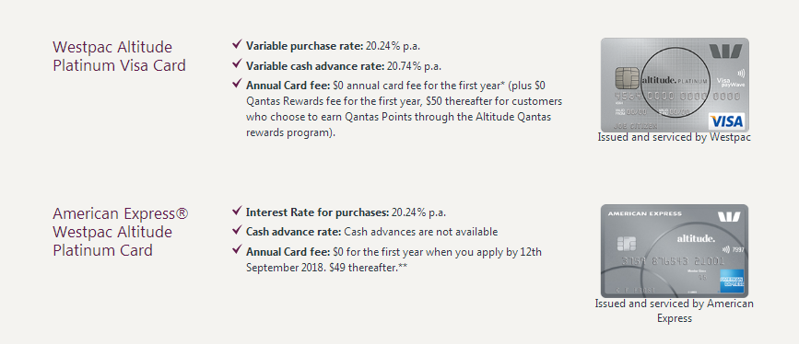Screen dimensions: 799x344
Task: Click the Westpac Altitude Platinum Visa card image
Action: tap(675, 85)
